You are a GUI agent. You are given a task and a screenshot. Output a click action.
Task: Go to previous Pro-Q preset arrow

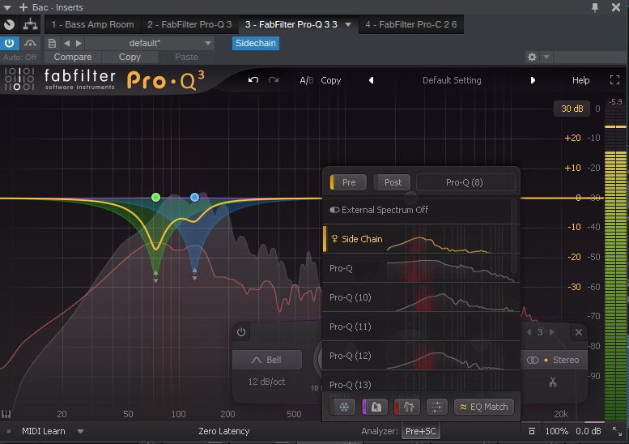[371, 80]
